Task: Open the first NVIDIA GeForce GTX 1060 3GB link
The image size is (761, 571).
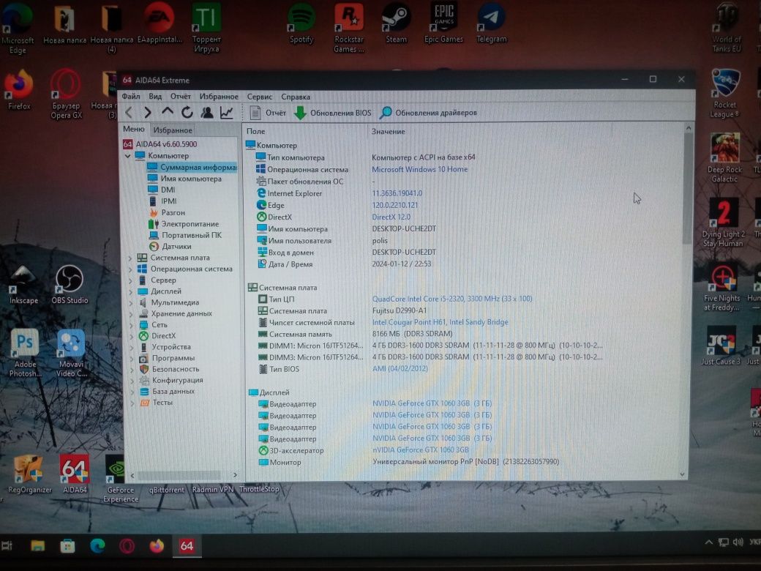Action: [x=432, y=403]
